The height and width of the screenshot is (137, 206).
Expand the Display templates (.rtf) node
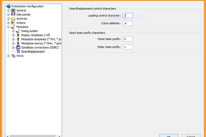click(x=13, y=35)
